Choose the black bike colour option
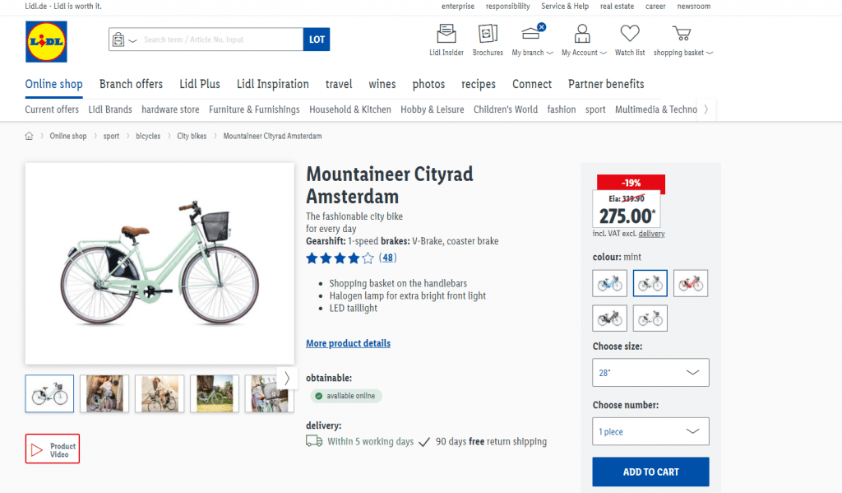This screenshot has height=493, width=842. 609,318
